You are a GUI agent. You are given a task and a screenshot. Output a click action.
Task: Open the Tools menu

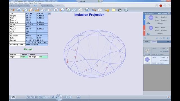click(36, 3)
